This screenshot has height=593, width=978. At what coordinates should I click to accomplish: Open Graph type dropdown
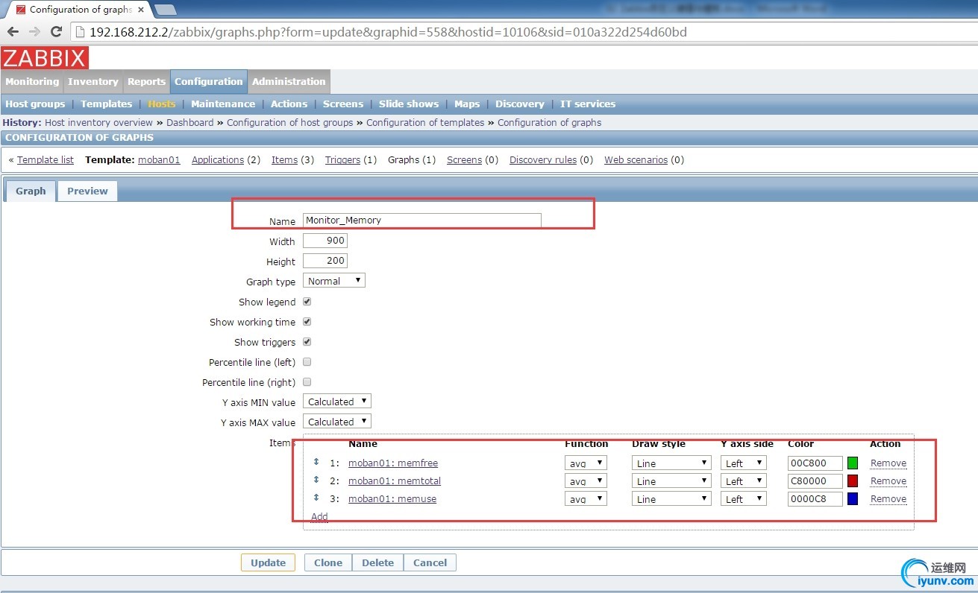point(334,281)
